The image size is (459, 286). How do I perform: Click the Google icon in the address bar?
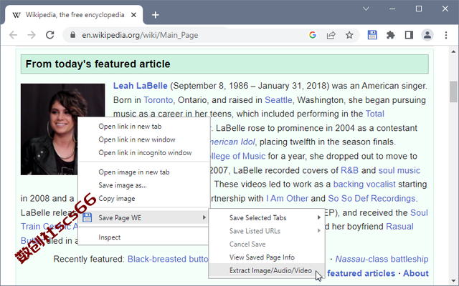point(313,35)
